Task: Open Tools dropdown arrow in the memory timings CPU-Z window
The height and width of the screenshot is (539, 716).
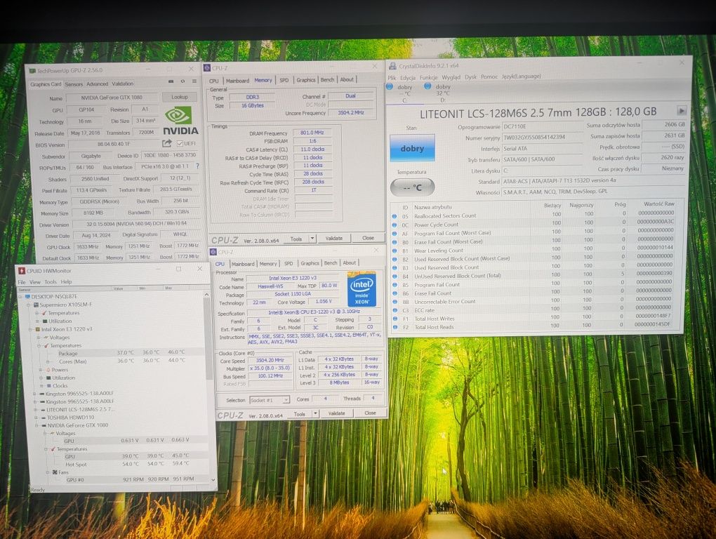Action: coord(312,238)
